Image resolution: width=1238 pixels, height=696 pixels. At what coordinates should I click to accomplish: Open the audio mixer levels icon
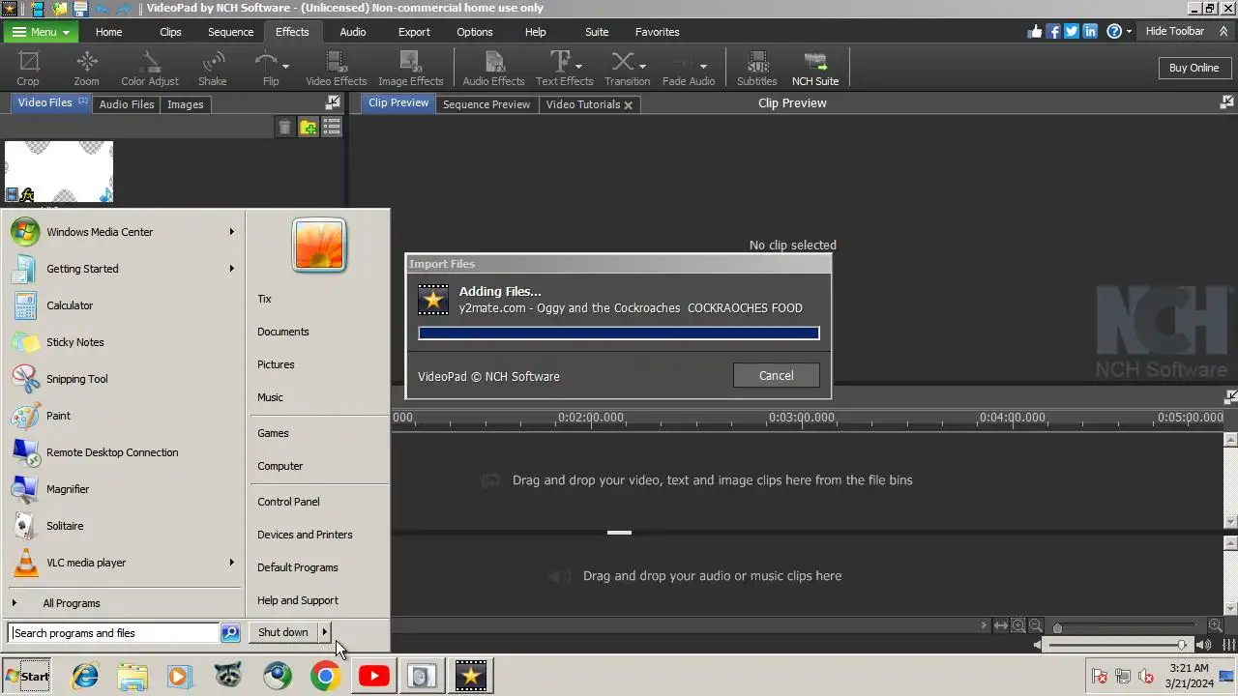[x=1228, y=645]
